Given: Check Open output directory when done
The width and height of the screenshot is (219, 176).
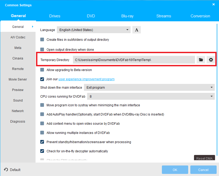Looking at the screenshot, I should (42, 49).
